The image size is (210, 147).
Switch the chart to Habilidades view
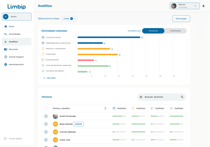point(175,31)
